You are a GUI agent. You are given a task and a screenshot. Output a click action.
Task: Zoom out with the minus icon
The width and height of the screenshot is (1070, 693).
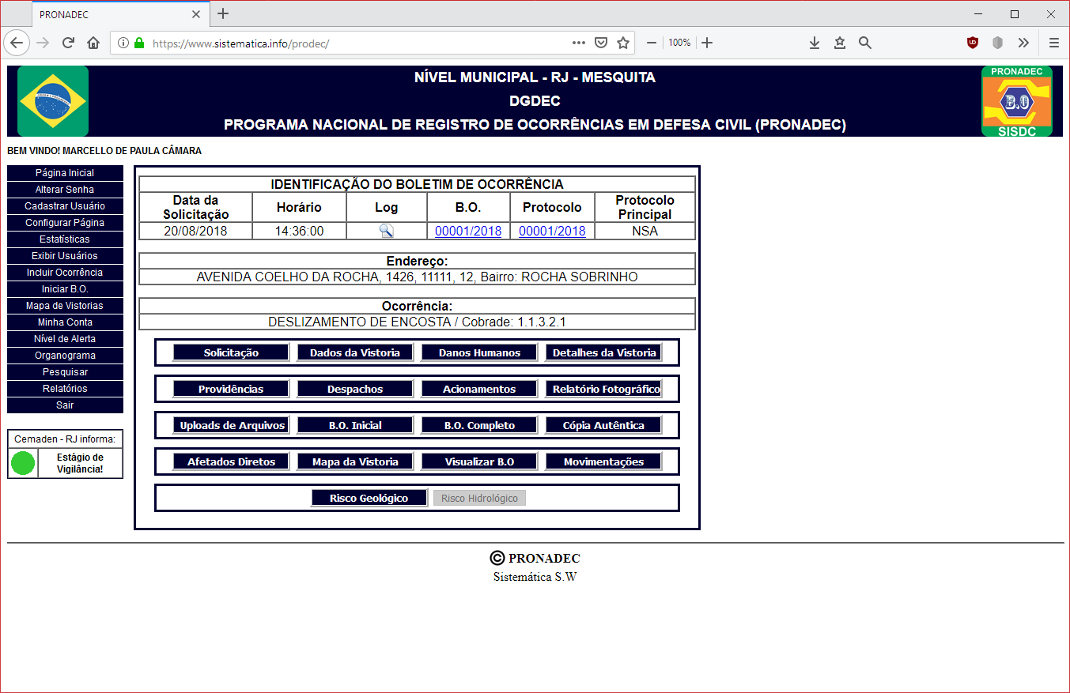[x=652, y=43]
